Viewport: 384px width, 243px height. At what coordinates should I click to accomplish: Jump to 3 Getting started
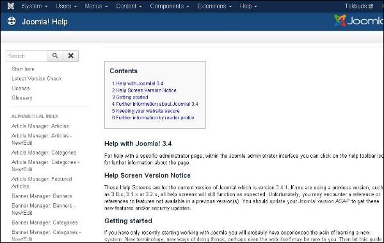(x=130, y=97)
